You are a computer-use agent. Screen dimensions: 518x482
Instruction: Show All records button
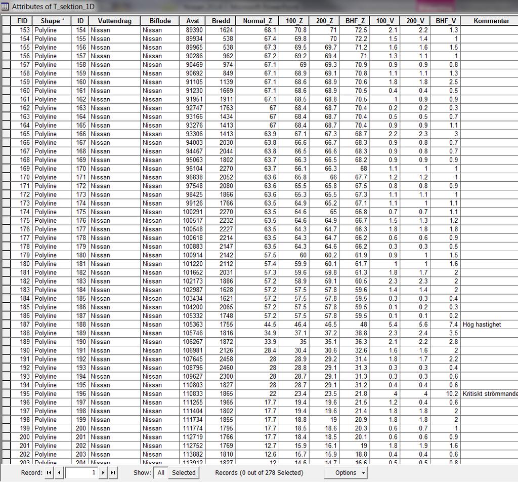coord(161,472)
